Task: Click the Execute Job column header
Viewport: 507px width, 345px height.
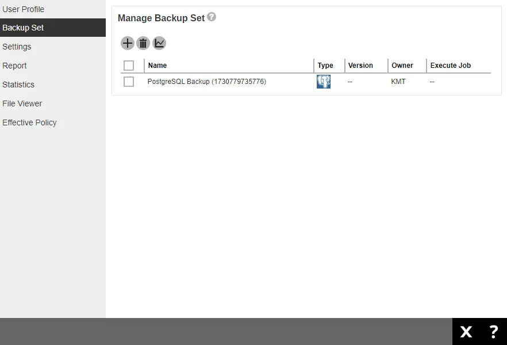Action: (x=450, y=66)
